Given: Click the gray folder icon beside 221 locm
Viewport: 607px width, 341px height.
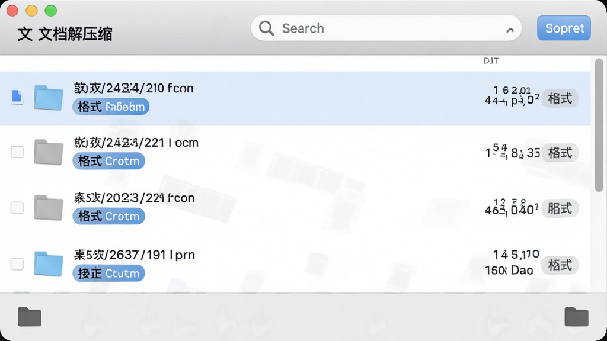Looking at the screenshot, I should (49, 152).
